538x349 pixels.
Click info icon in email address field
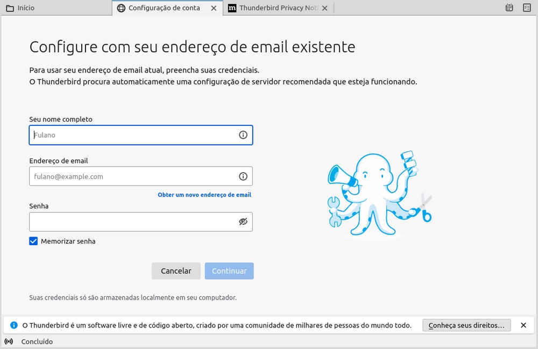tap(243, 176)
